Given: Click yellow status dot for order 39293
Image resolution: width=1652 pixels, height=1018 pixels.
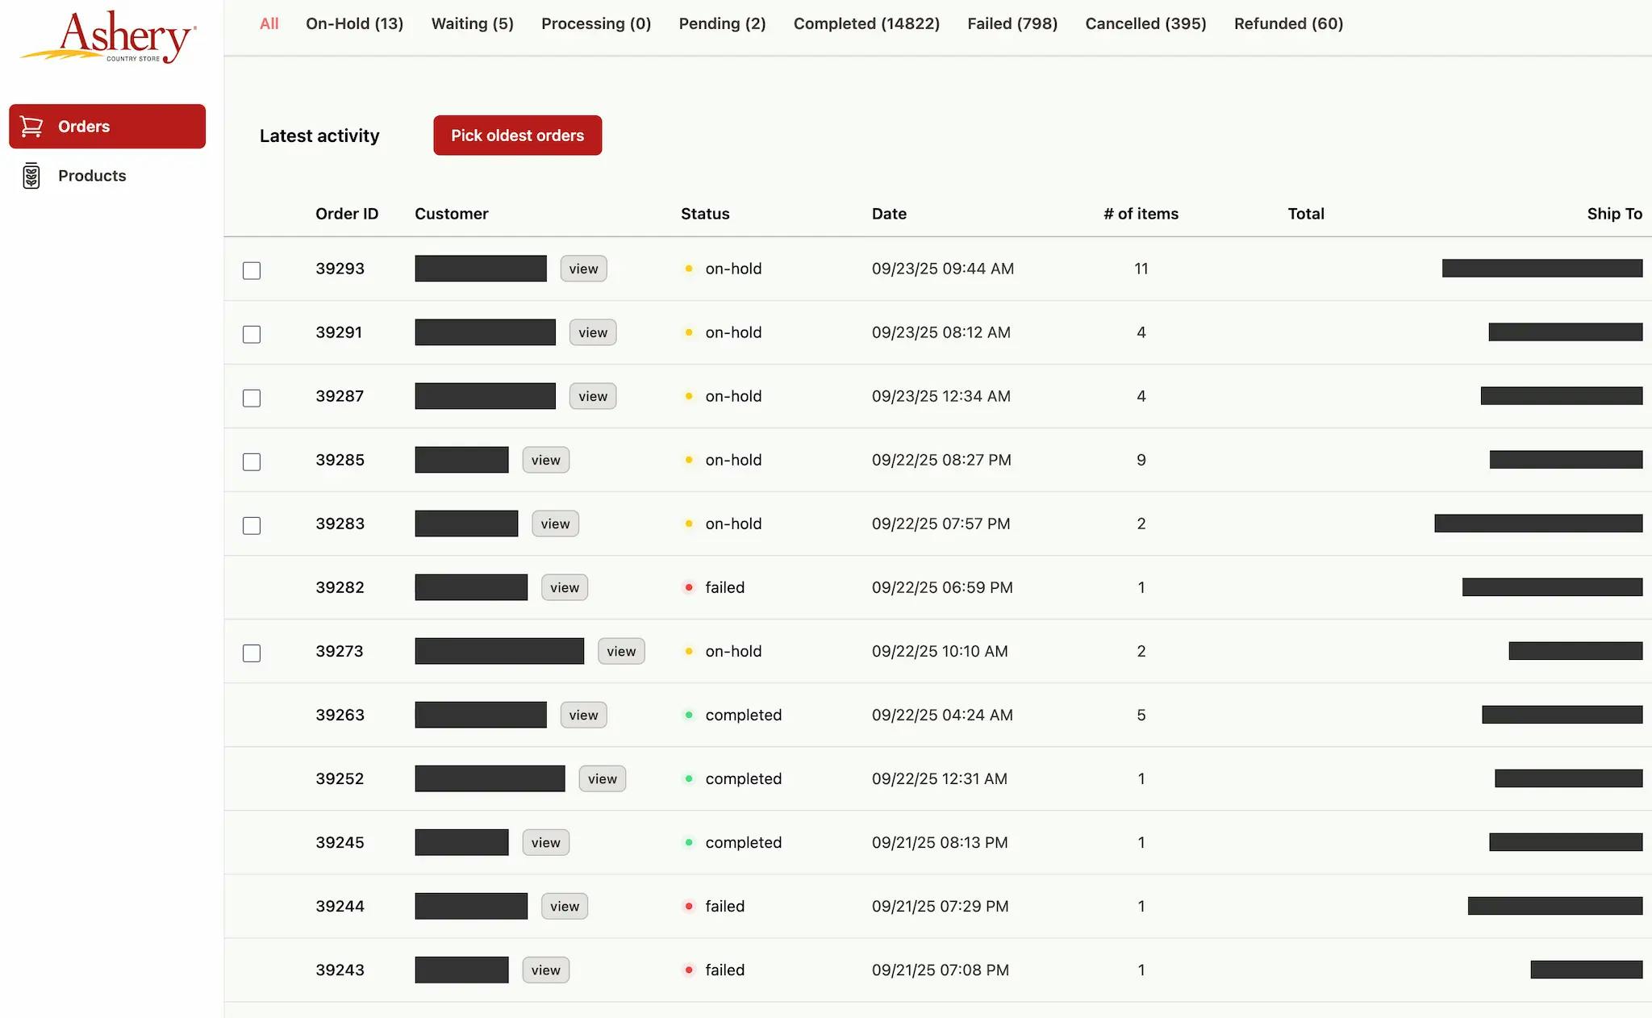Looking at the screenshot, I should (689, 269).
